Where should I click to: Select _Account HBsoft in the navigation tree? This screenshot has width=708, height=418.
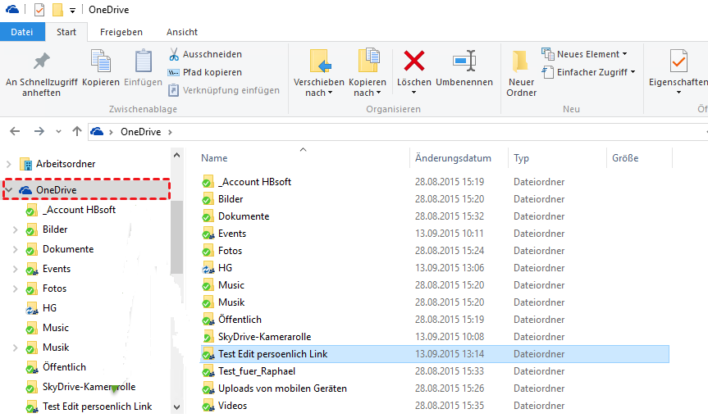79,210
